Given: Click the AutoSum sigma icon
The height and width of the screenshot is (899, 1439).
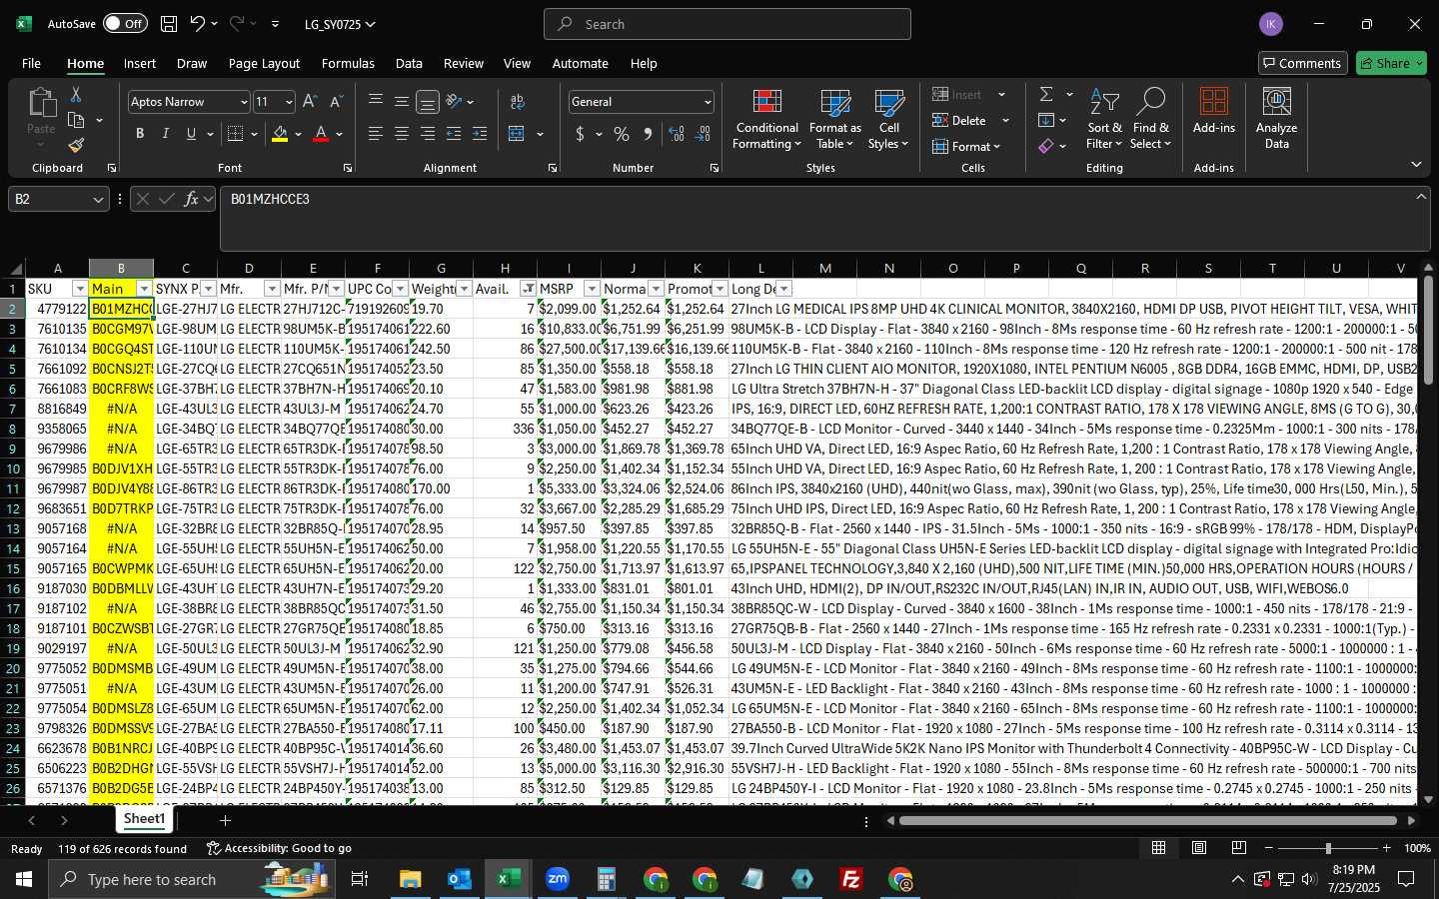Looking at the screenshot, I should (1046, 94).
